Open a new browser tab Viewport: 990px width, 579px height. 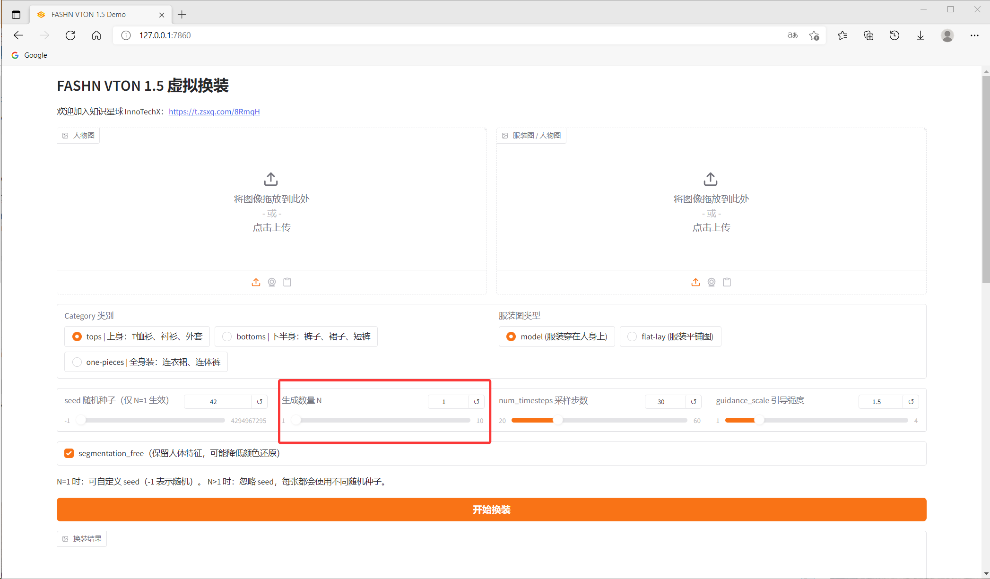coord(182,15)
